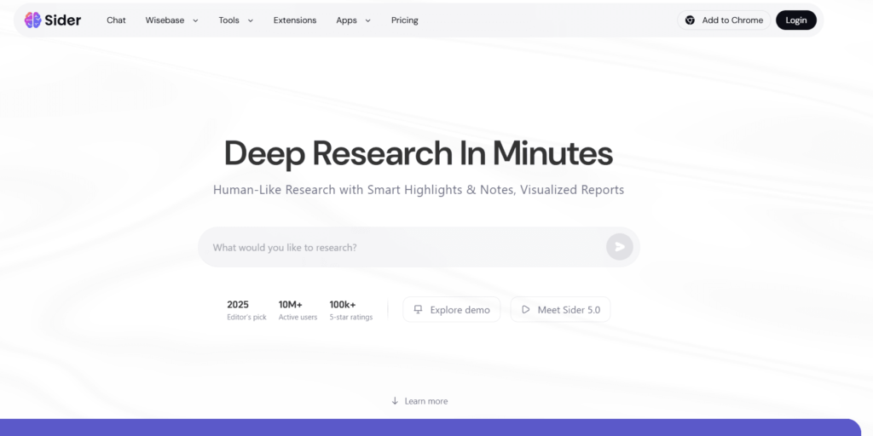Expand the chevron beside Wisebase
This screenshot has width=873, height=436.
196,20
